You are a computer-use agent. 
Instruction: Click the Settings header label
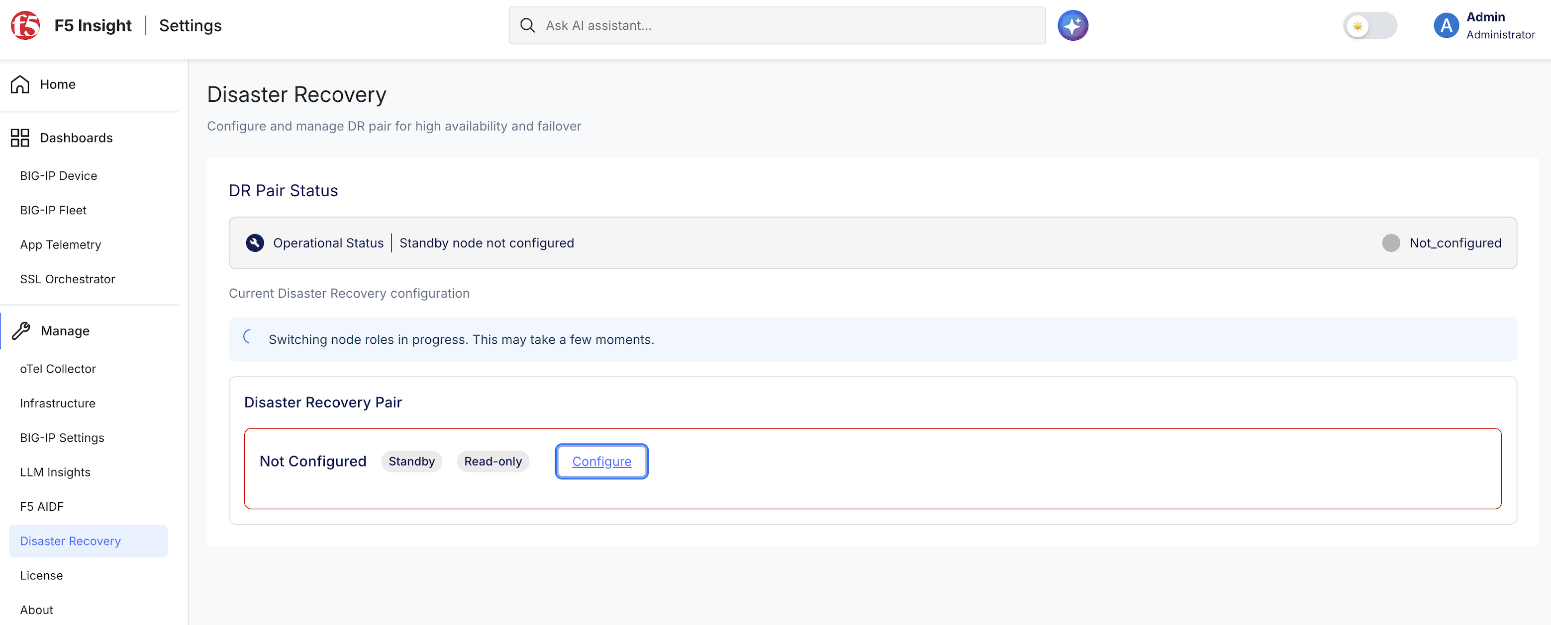tap(190, 25)
